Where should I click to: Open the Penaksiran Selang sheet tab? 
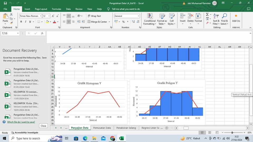coord(126,128)
